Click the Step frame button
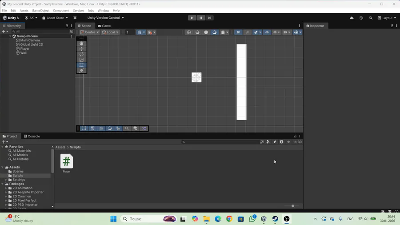This screenshot has height=225, width=400. coord(209,18)
